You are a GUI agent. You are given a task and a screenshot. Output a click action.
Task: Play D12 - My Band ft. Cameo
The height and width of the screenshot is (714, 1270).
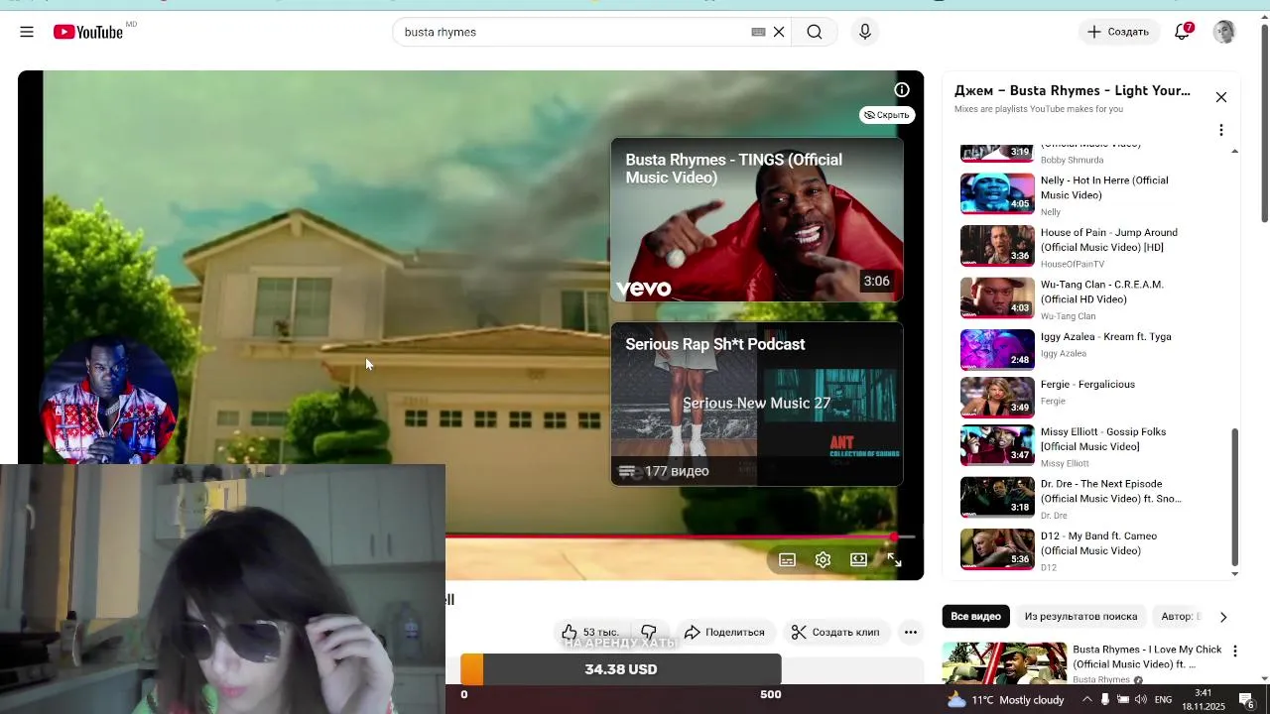coord(1096,550)
